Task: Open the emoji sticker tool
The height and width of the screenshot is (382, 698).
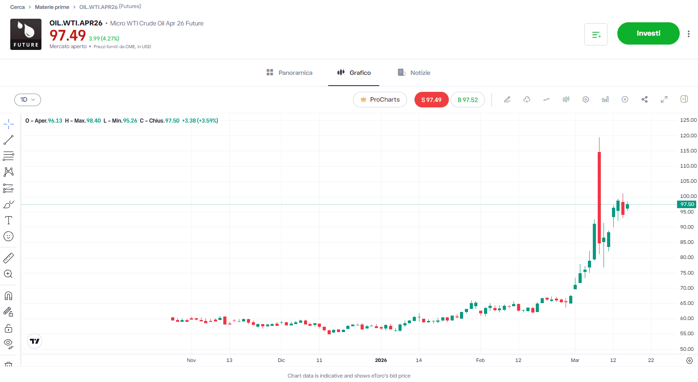Action: click(8, 236)
